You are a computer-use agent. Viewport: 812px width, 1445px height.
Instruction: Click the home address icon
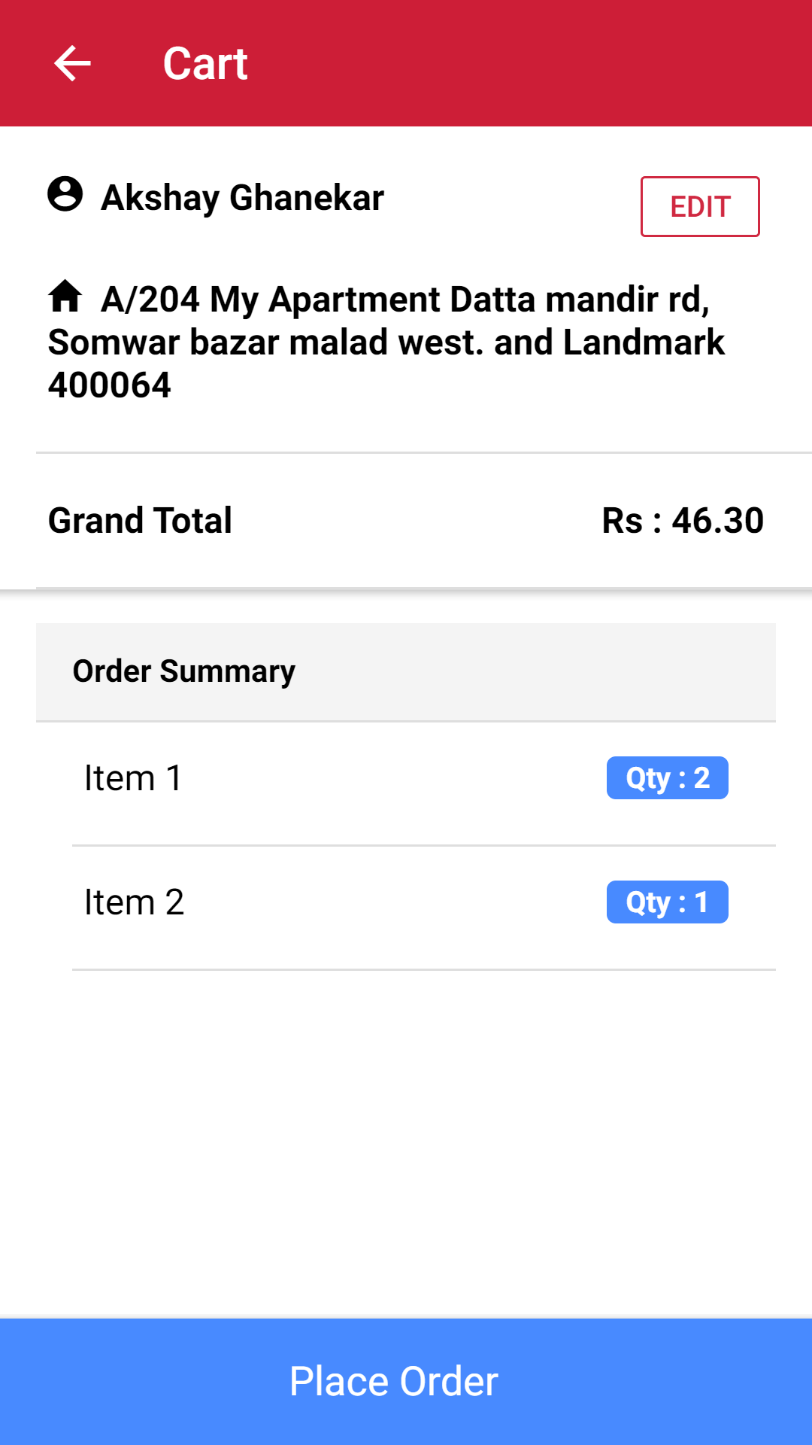tap(65, 296)
